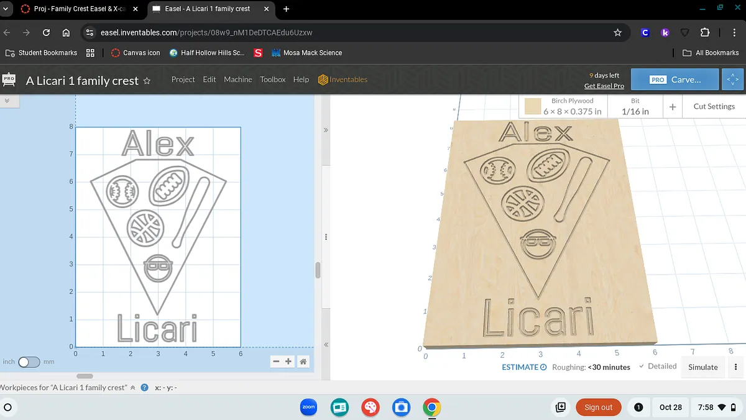Click the Birch Plywood material swatch

[x=533, y=107]
